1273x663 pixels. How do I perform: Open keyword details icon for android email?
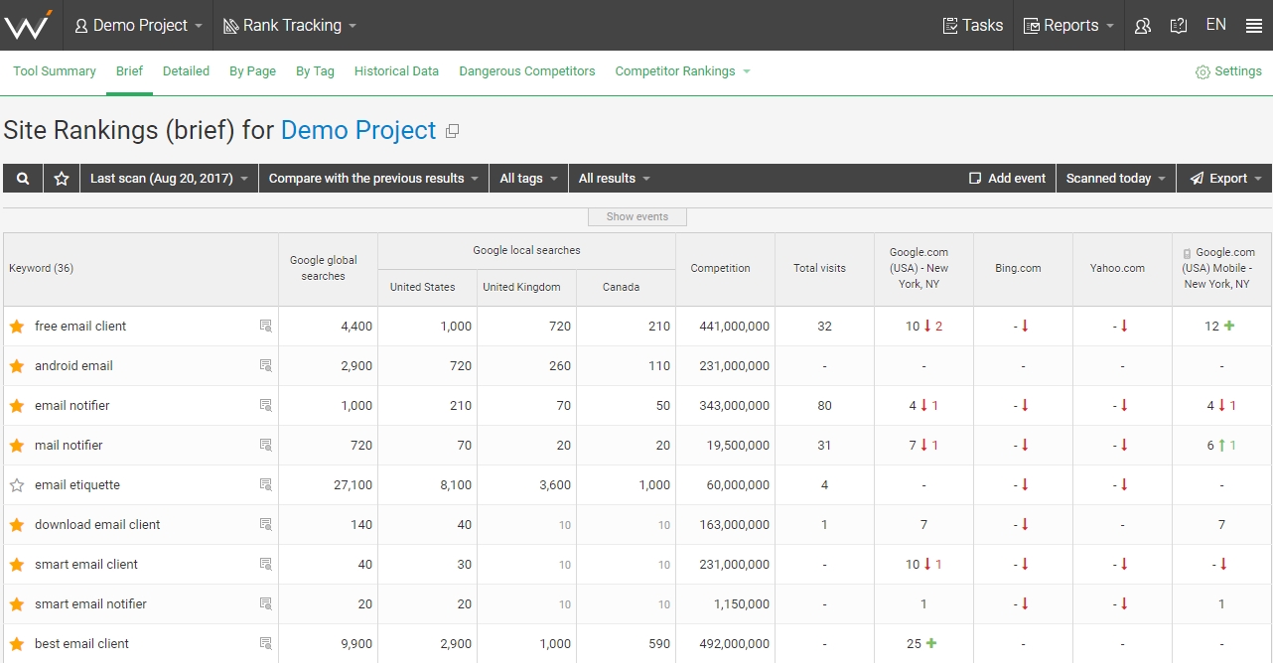265,365
